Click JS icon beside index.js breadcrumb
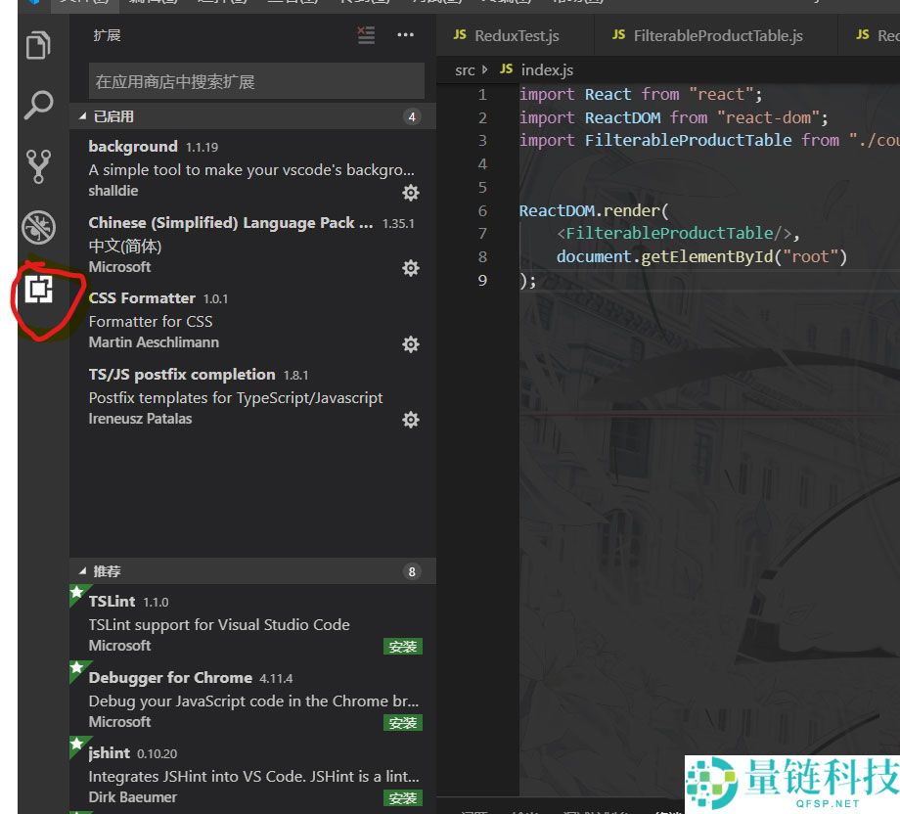Viewport: 900px width, 814px height. coord(507,69)
